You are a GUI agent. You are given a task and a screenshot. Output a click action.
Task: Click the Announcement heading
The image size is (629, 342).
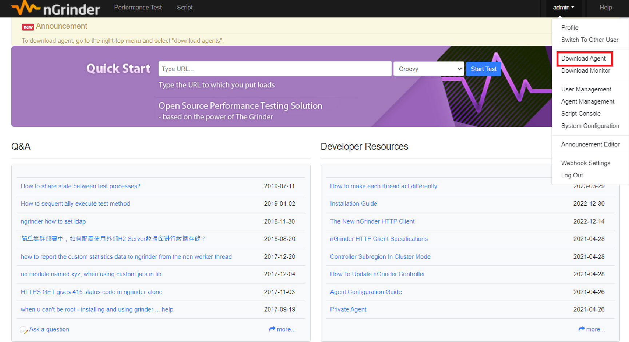pos(61,26)
